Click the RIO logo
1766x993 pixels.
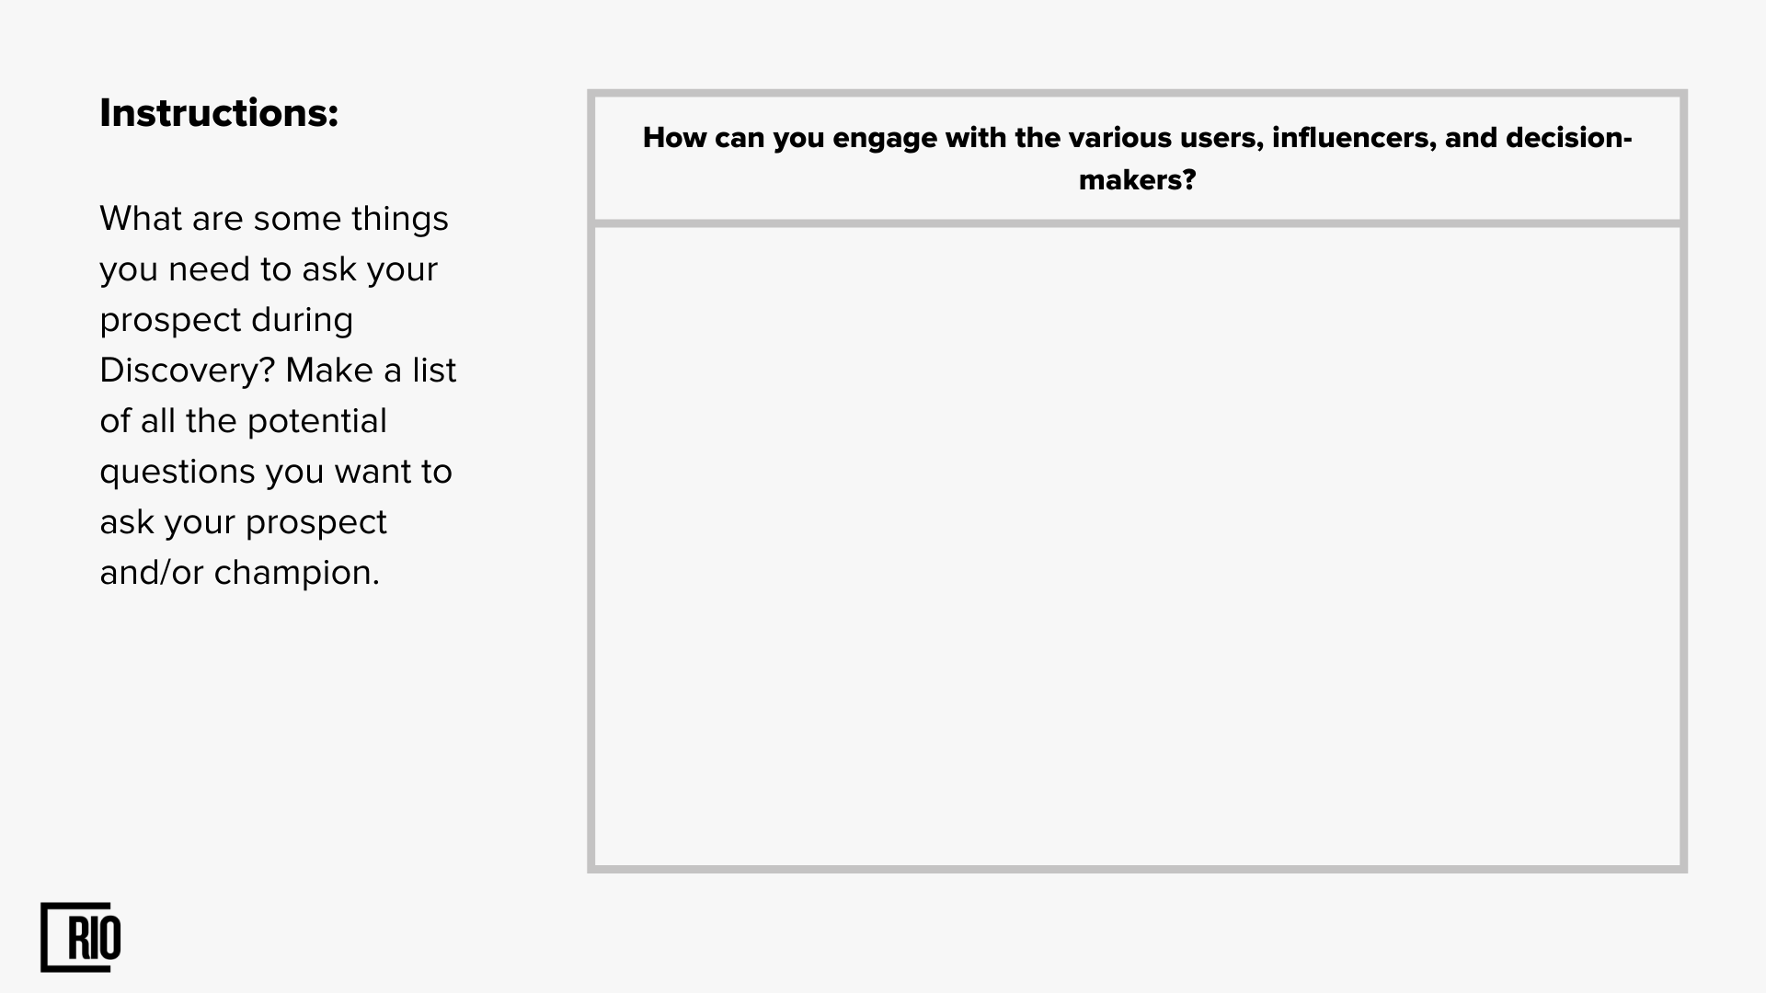coord(81,937)
